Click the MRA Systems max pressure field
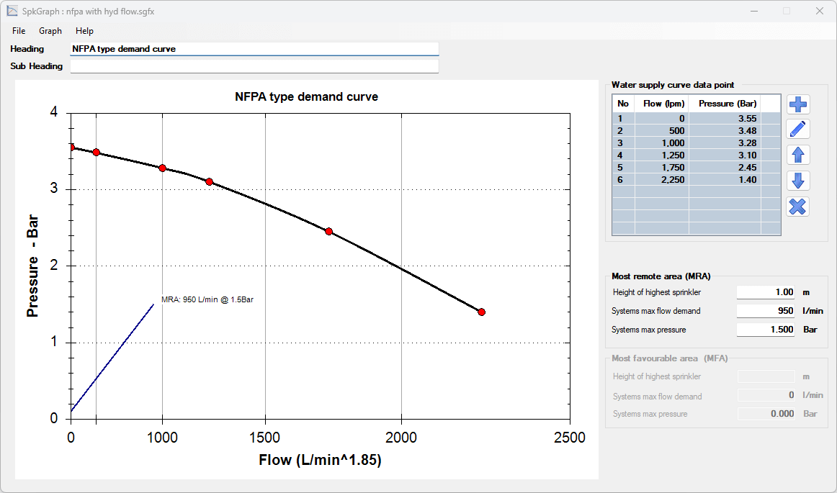 tap(765, 330)
